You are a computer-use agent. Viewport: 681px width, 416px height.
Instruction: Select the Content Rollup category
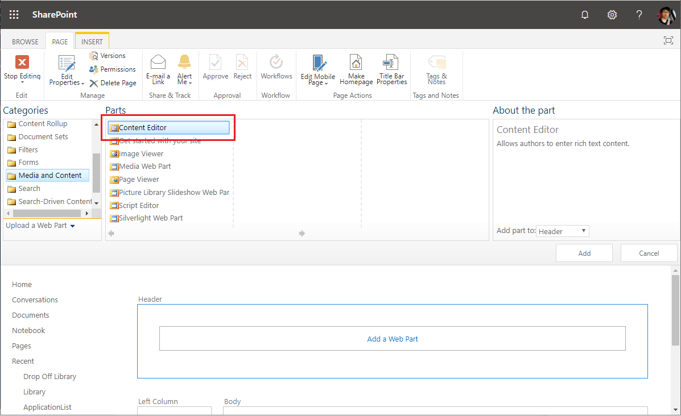click(x=38, y=124)
